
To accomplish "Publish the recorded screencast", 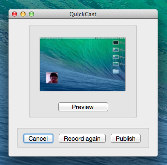I will tap(126, 139).
